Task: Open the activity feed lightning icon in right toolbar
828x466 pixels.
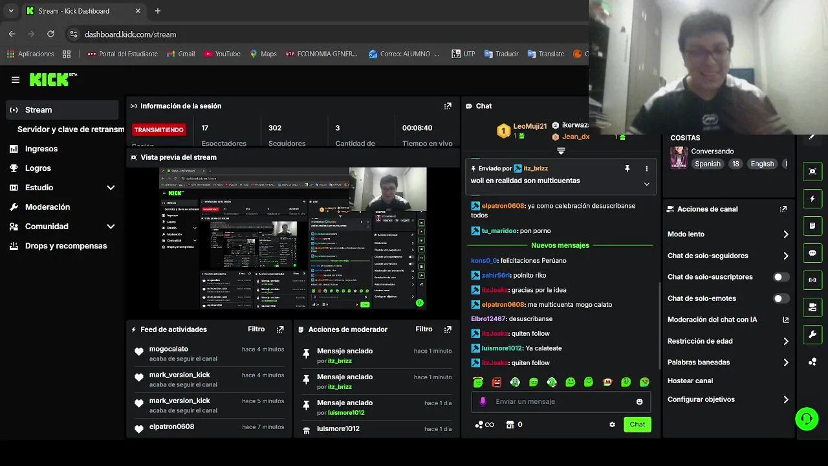Action: tap(812, 199)
